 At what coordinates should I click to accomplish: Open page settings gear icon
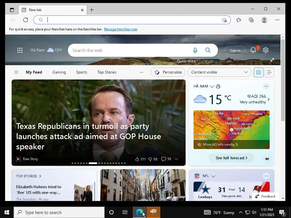[x=266, y=50]
